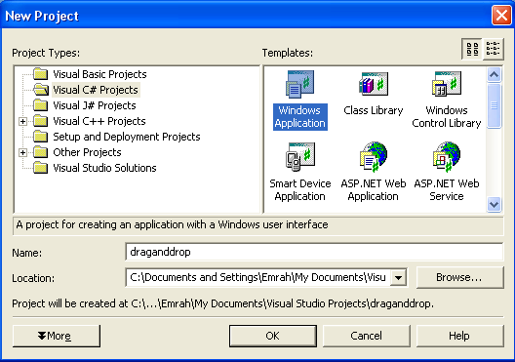Choose the ASP.NET Web Application template icon
Screen dimensions: 515x362
374,157
